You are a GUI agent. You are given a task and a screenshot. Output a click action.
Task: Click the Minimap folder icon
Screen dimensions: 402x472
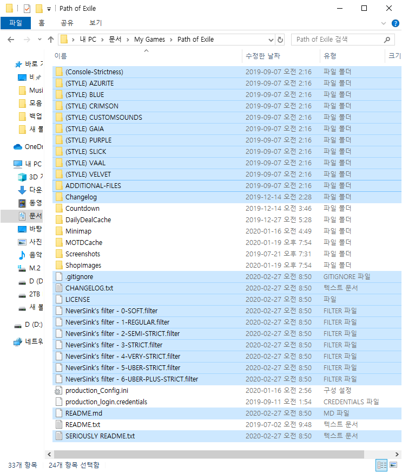coord(59,231)
